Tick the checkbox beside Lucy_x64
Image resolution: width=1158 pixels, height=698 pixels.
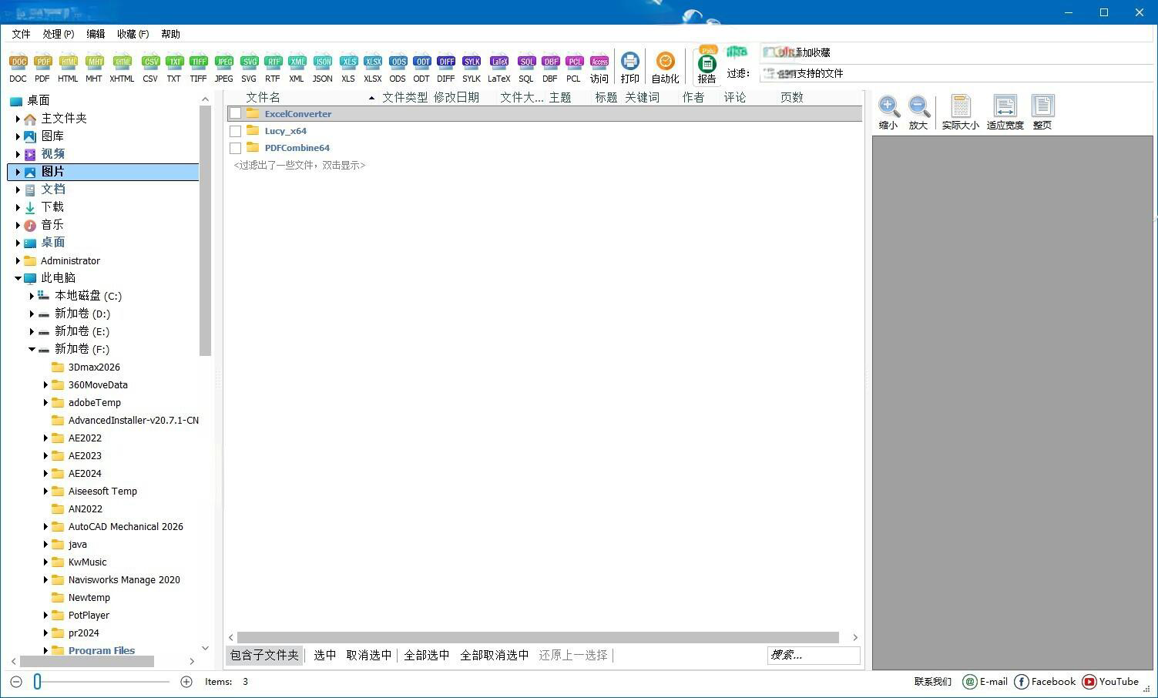pyautogui.click(x=236, y=131)
